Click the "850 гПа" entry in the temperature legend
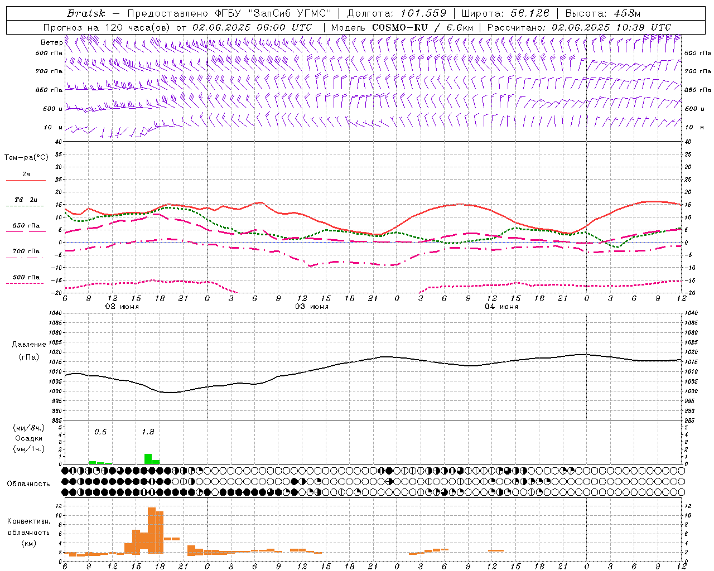This screenshot has width=714, height=571. coord(26,226)
